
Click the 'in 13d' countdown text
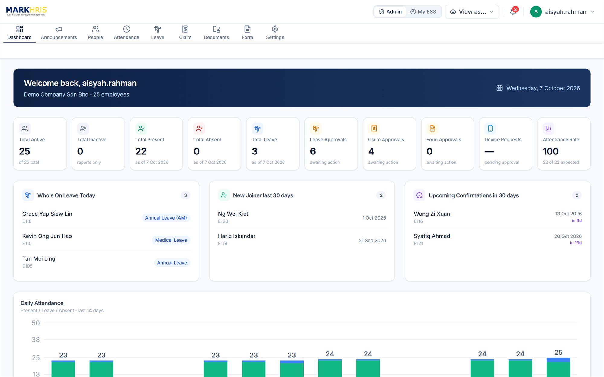576,243
